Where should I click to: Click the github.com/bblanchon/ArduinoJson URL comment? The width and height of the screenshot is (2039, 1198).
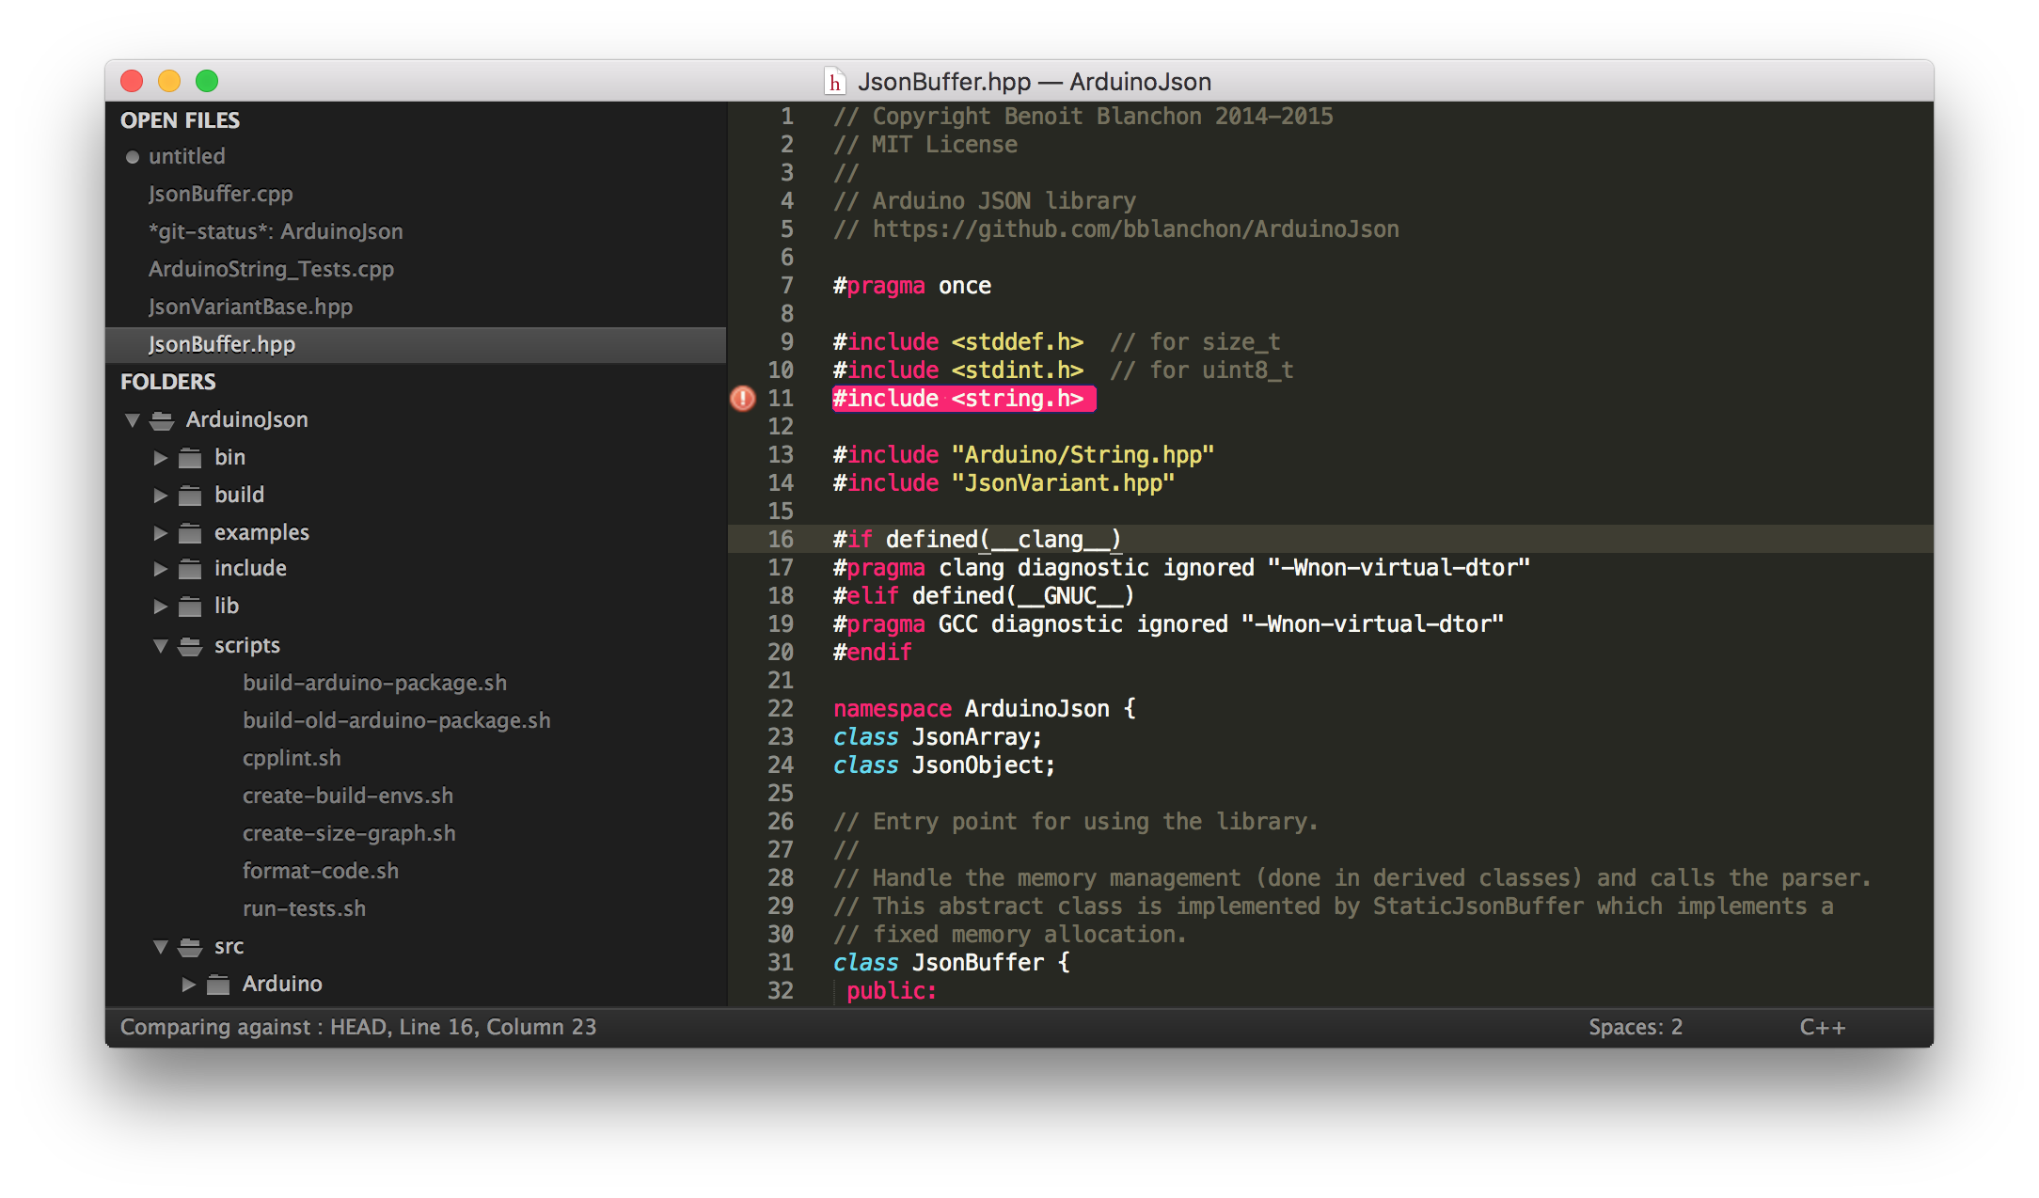(1135, 229)
